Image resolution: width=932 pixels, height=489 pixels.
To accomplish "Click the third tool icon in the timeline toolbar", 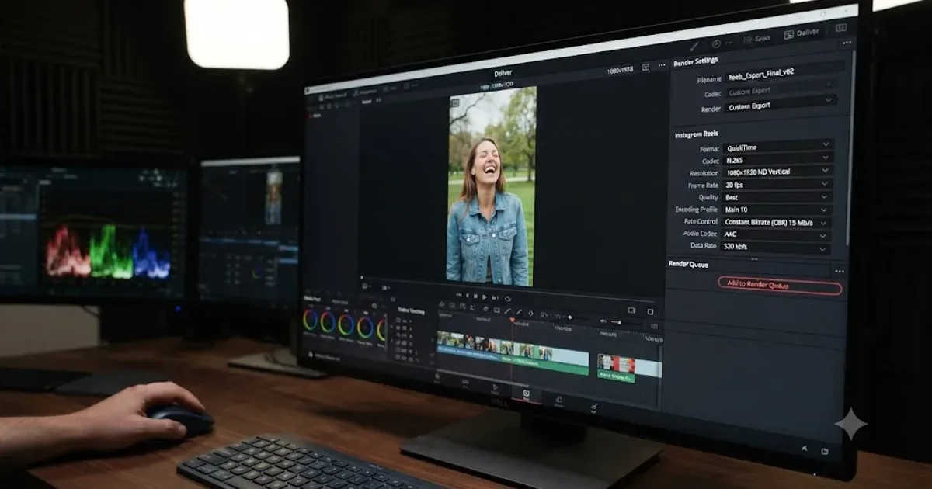I will [463, 306].
